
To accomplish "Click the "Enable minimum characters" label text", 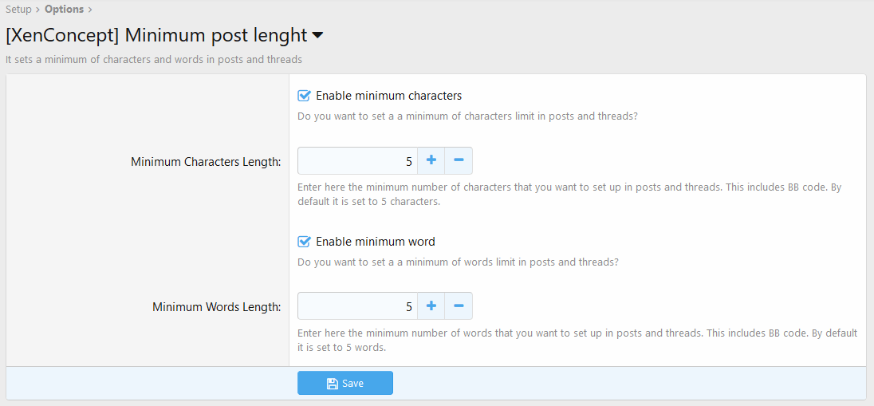I will click(388, 96).
